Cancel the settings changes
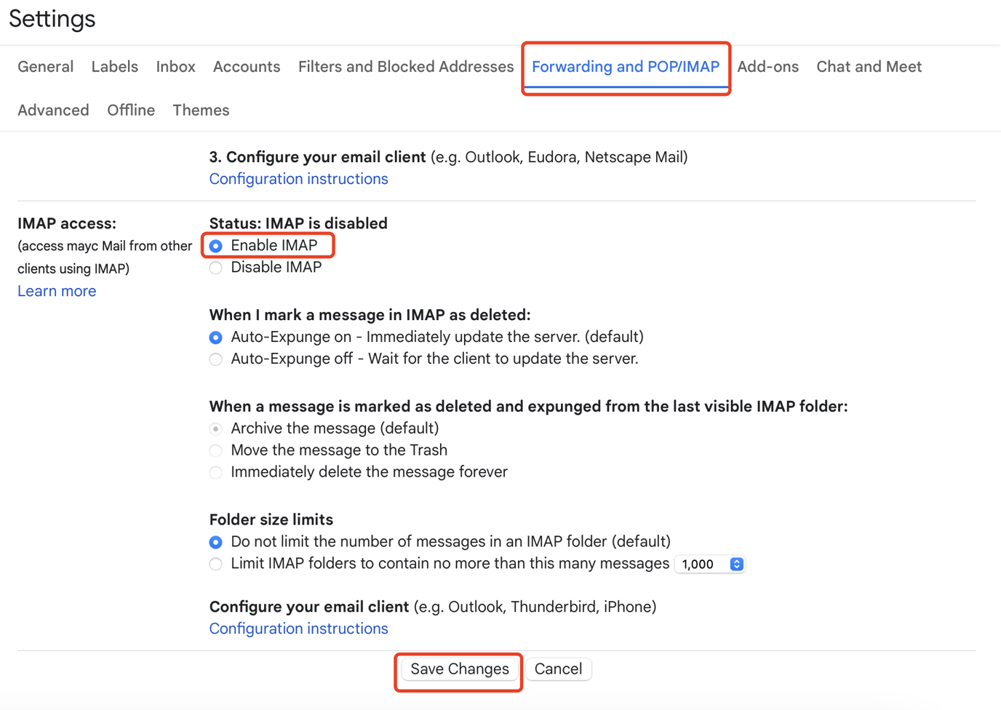1001x710 pixels. tap(558, 669)
